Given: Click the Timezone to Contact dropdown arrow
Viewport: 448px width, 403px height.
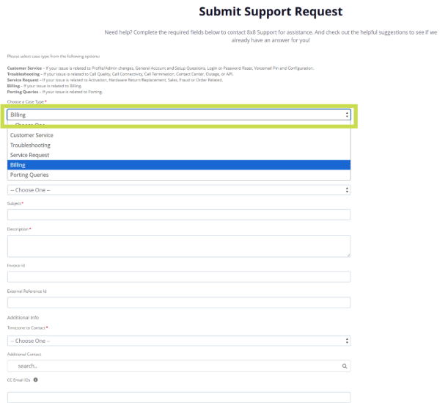Looking at the screenshot, I should pos(346,341).
